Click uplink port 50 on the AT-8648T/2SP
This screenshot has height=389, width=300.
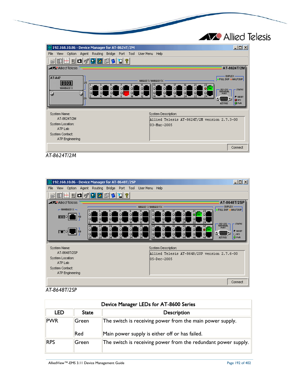point(73,232)
